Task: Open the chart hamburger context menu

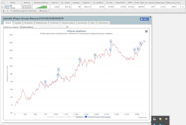Action: point(146,31)
